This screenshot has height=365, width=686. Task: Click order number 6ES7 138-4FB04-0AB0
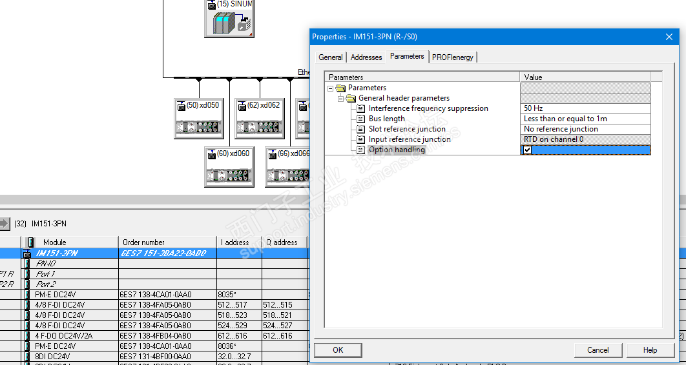(x=155, y=336)
